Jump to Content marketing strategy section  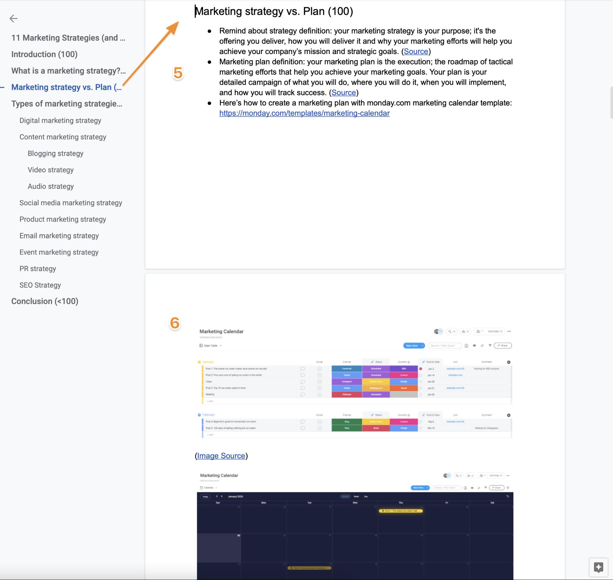coord(63,137)
